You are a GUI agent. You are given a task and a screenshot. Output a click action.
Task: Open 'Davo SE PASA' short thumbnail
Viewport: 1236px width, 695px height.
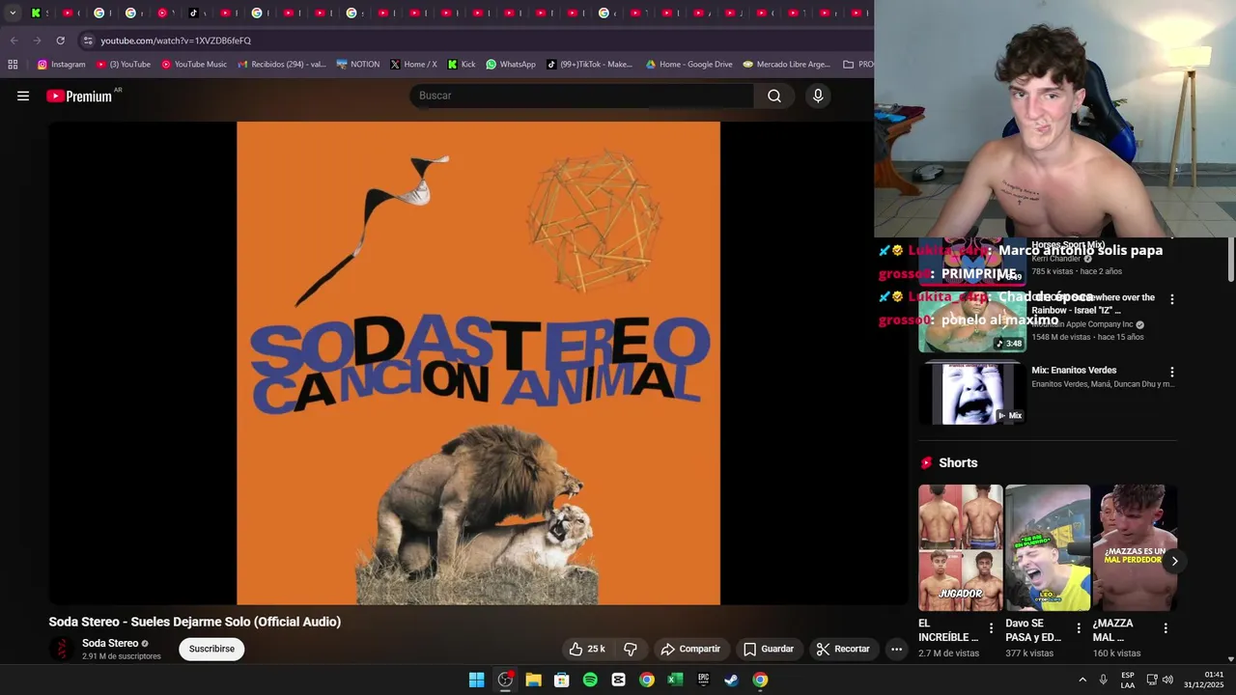click(1048, 548)
